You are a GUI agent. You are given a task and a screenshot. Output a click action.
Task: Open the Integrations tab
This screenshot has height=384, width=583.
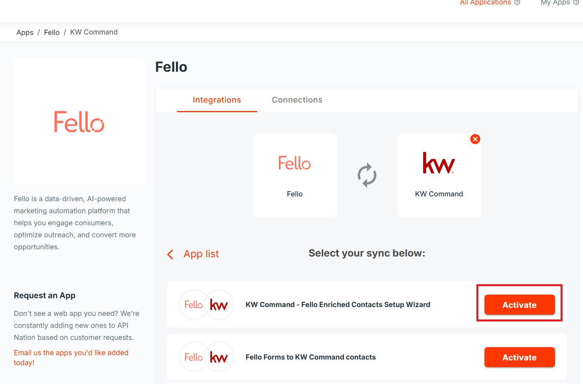217,100
